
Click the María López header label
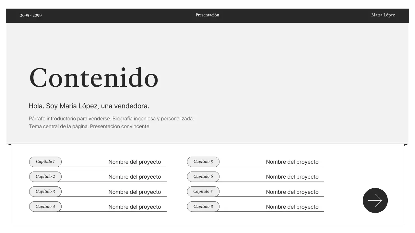[x=383, y=15]
